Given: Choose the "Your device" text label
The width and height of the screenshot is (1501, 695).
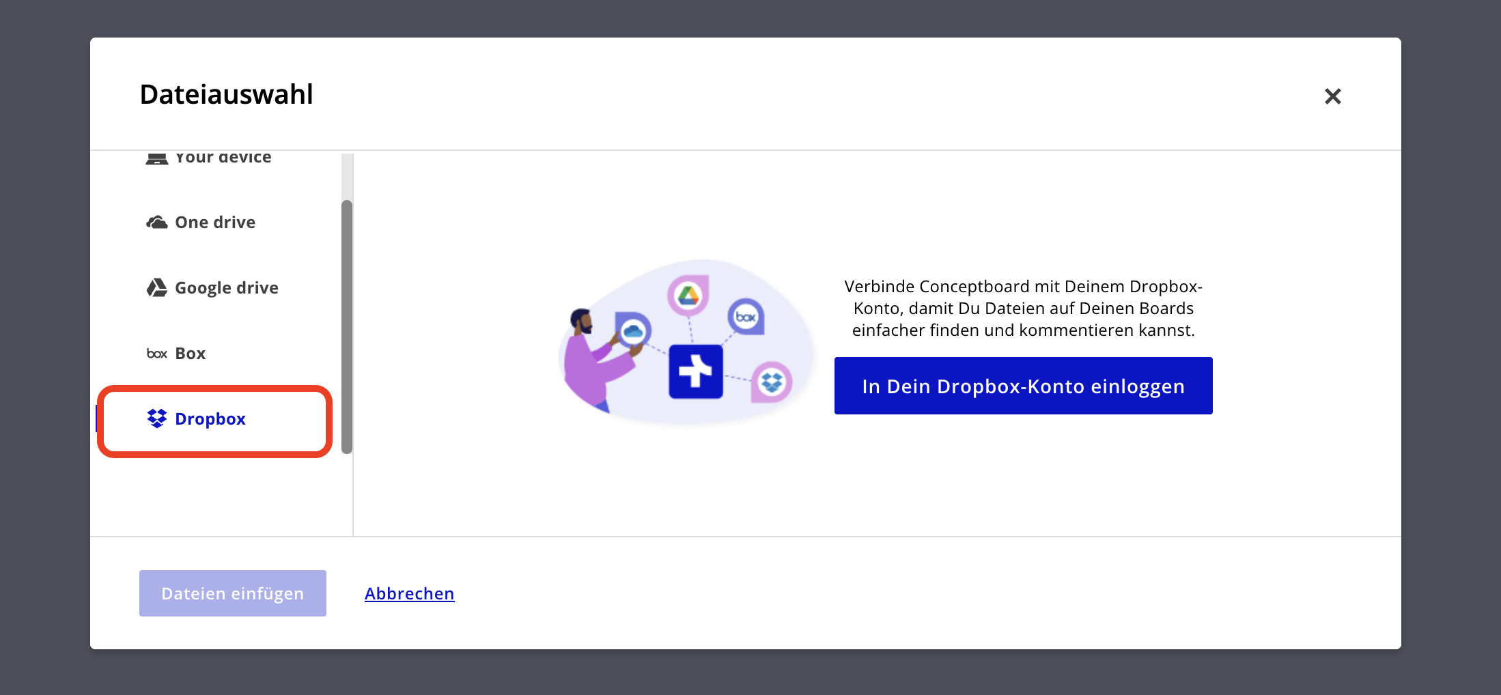Looking at the screenshot, I should (223, 158).
